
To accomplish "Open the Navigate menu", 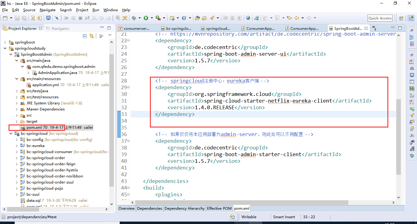I will click(48, 10).
